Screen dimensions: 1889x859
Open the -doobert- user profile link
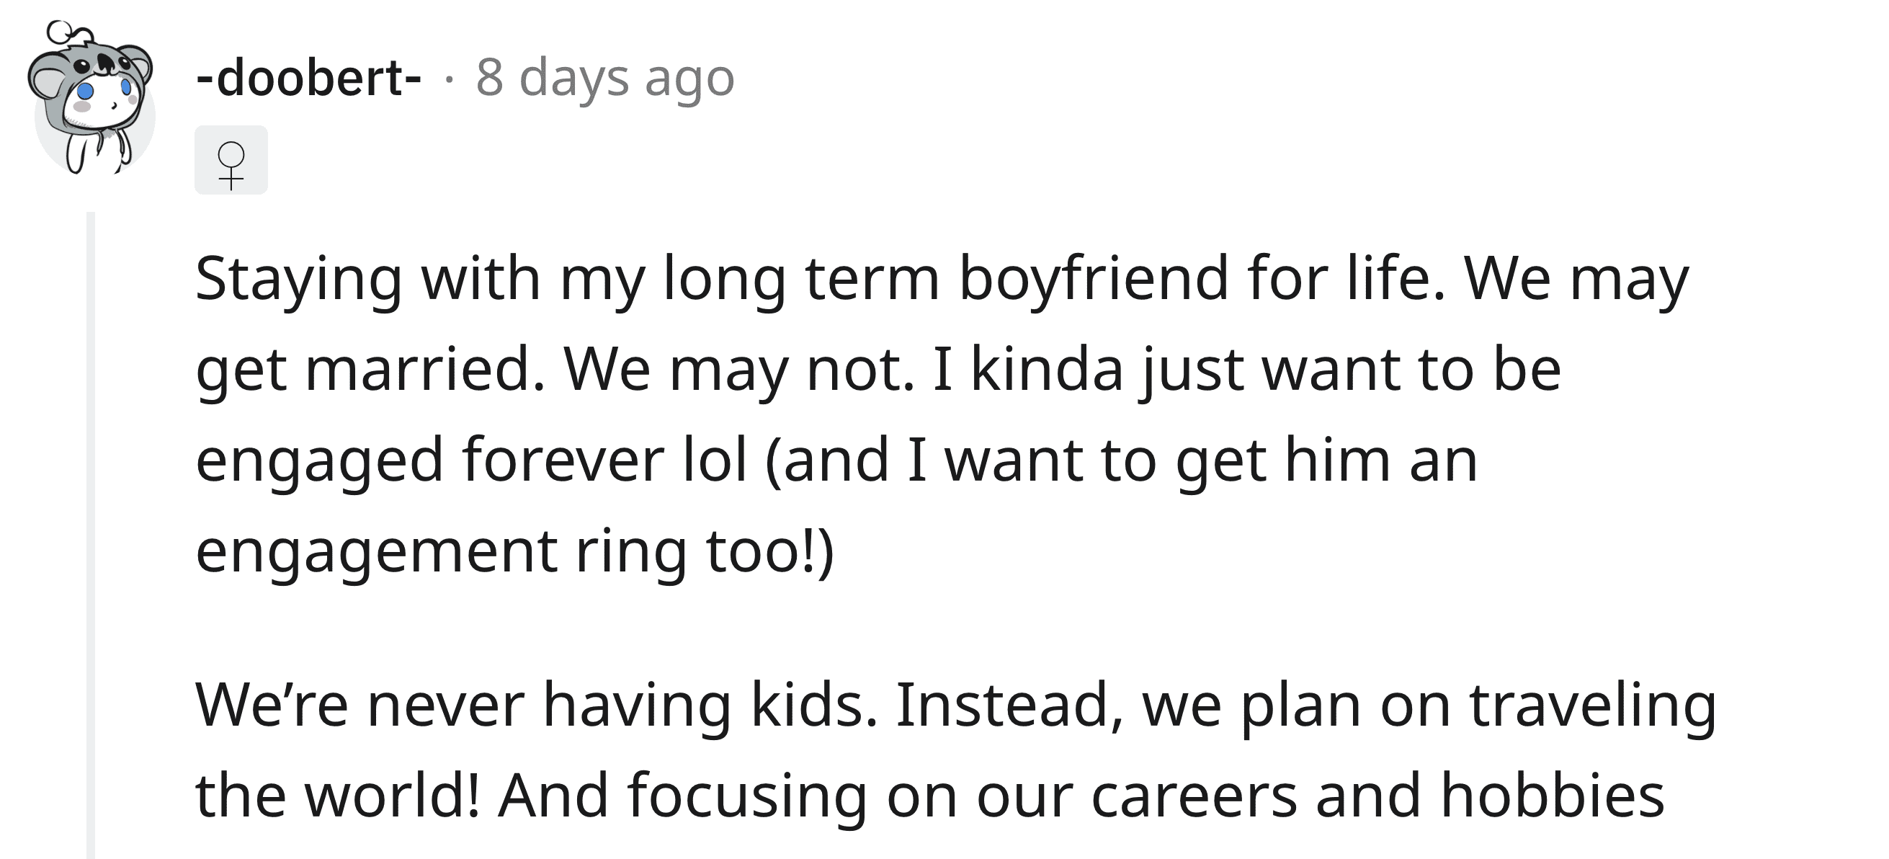click(309, 78)
